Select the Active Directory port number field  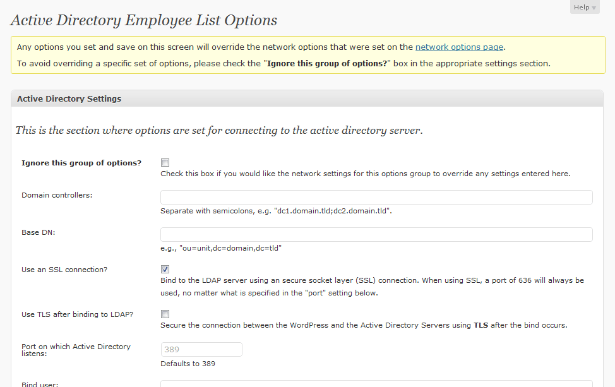pos(201,349)
